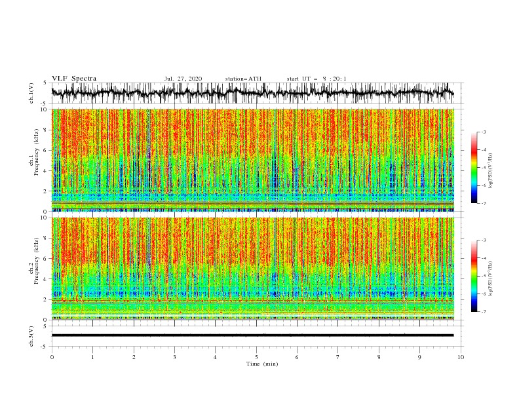
Task: Click time axis tick label "7"
Action: 338,357
